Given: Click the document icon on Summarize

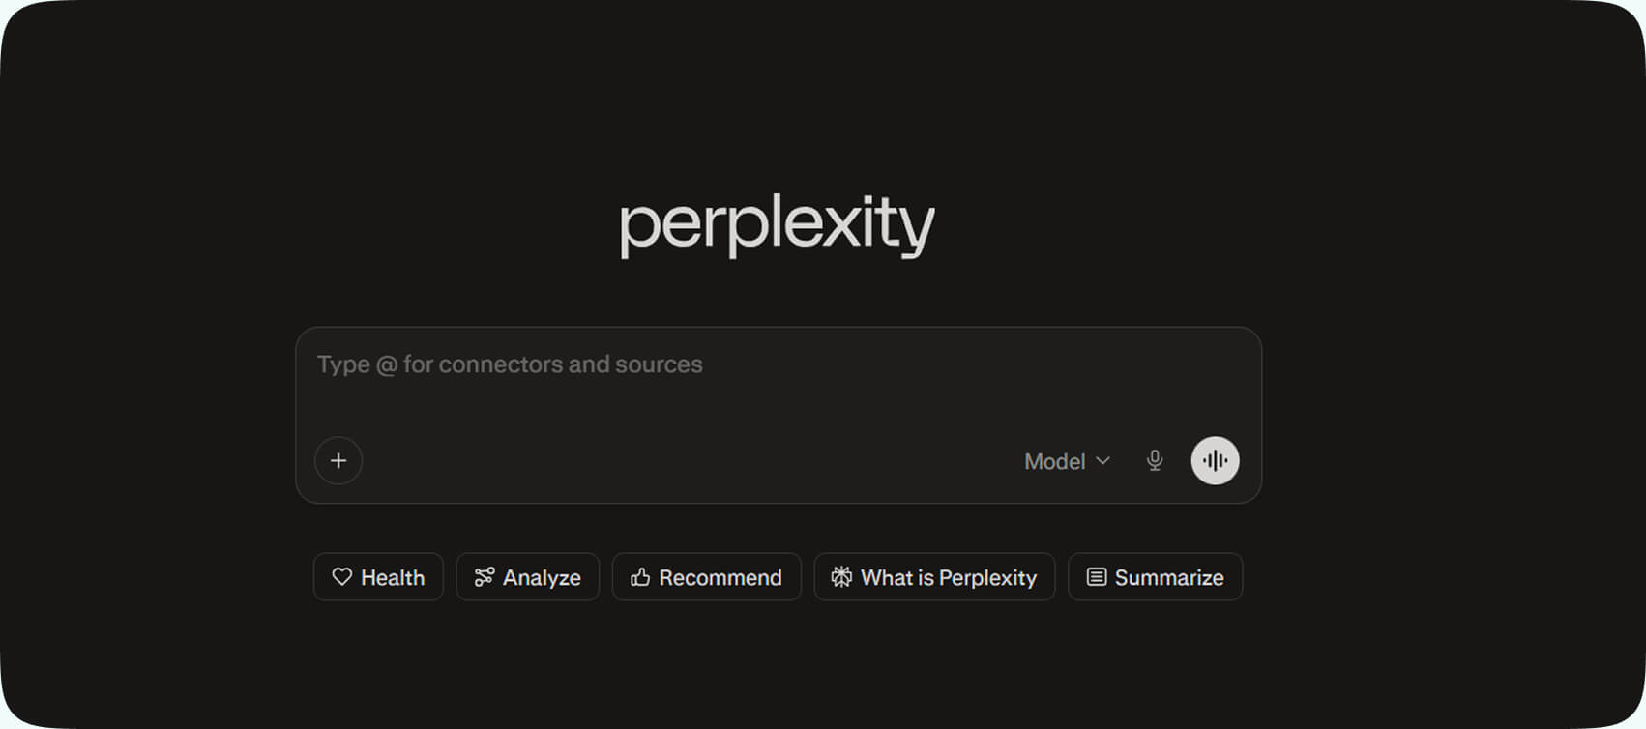Looking at the screenshot, I should pyautogui.click(x=1094, y=577).
